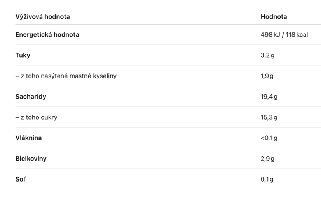This screenshot has width=321, height=203.
Task: Click the kcal unit in energy row
Action: coord(302,35)
